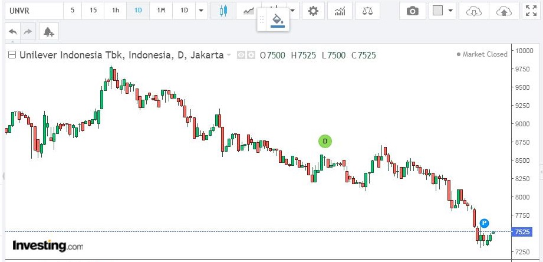The height and width of the screenshot is (262, 543).
Task: Open the chart style dropdown arrow
Action: click(x=294, y=11)
